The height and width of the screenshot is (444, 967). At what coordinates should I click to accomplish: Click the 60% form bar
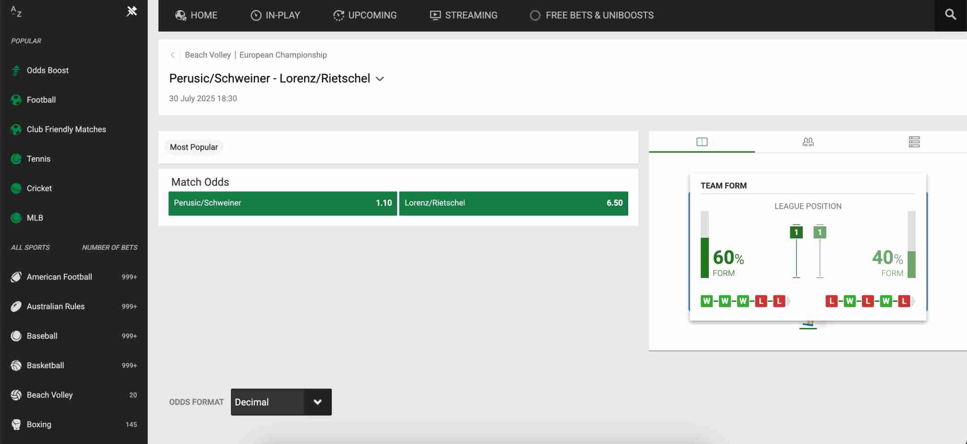pos(704,245)
